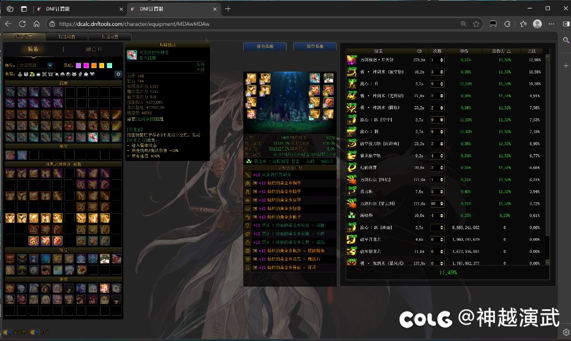Select the +13 灿烂的黄金乡肩甲 equipment row
The width and height of the screenshot is (571, 341).
(x=290, y=200)
